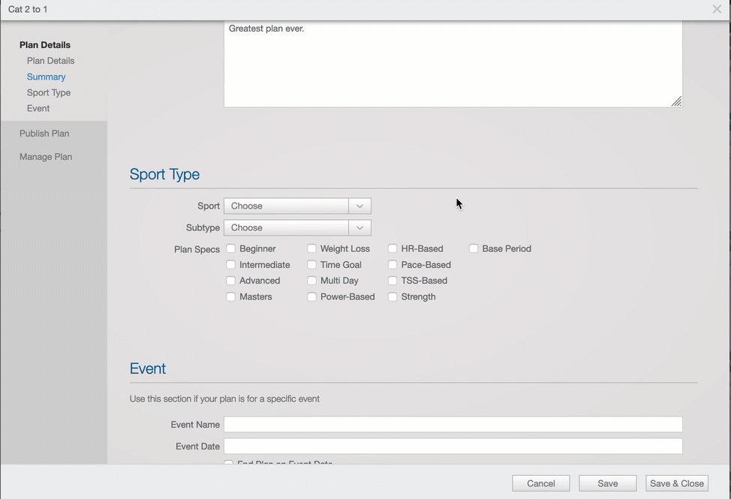Screen dimensions: 731x499
Task: Check the Strength box
Action: tap(393, 297)
